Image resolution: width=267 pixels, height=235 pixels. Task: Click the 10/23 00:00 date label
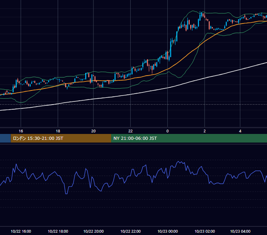pyautogui.click(x=168, y=231)
